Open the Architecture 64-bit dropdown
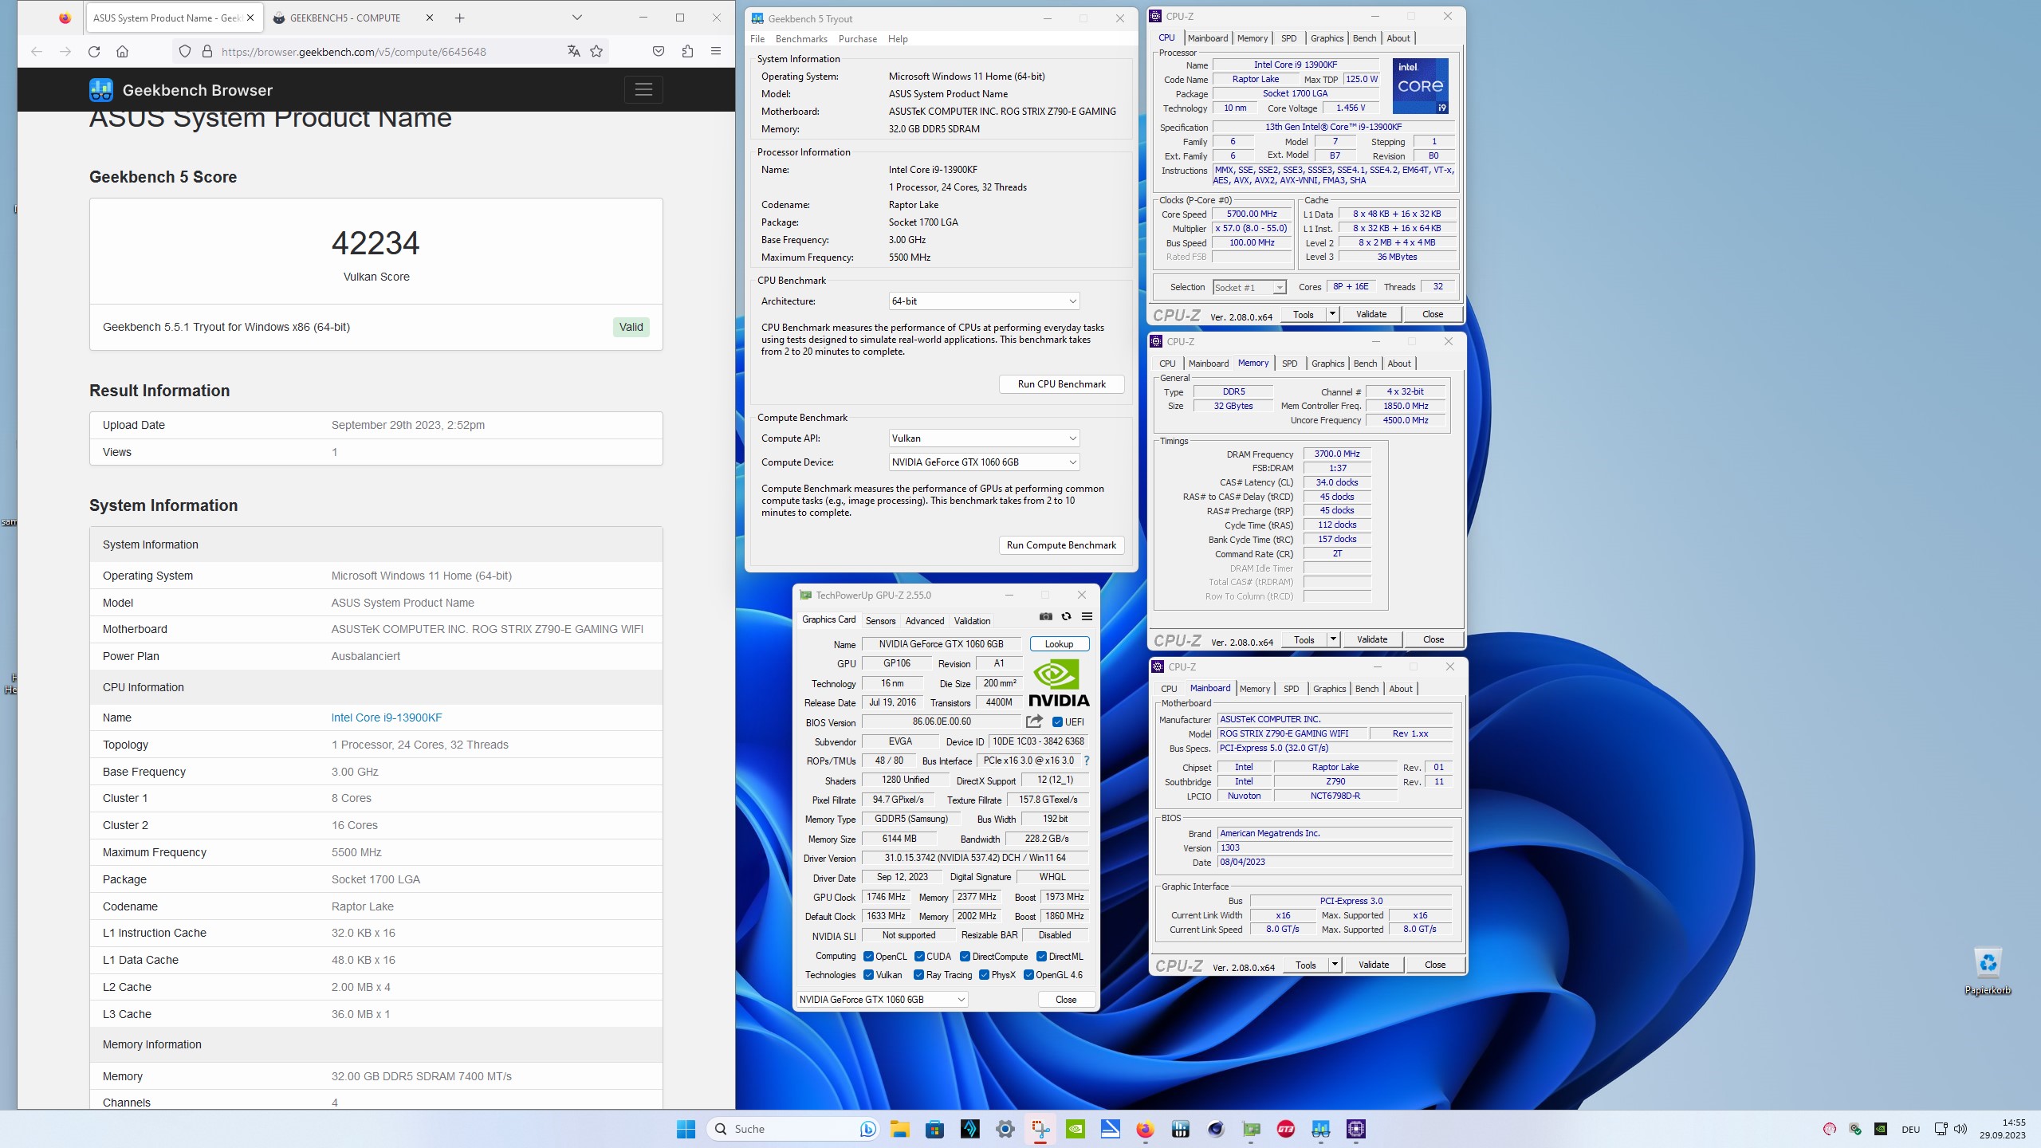The width and height of the screenshot is (2041, 1148). pos(985,301)
